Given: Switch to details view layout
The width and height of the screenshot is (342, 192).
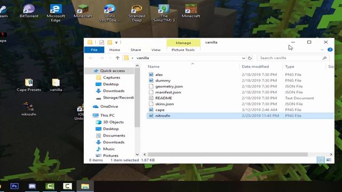Looking at the screenshot, I should (x=321, y=160).
